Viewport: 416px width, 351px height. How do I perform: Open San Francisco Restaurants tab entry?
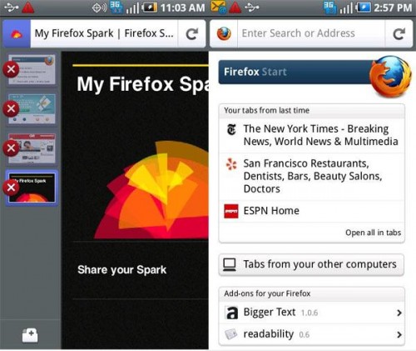(x=311, y=176)
